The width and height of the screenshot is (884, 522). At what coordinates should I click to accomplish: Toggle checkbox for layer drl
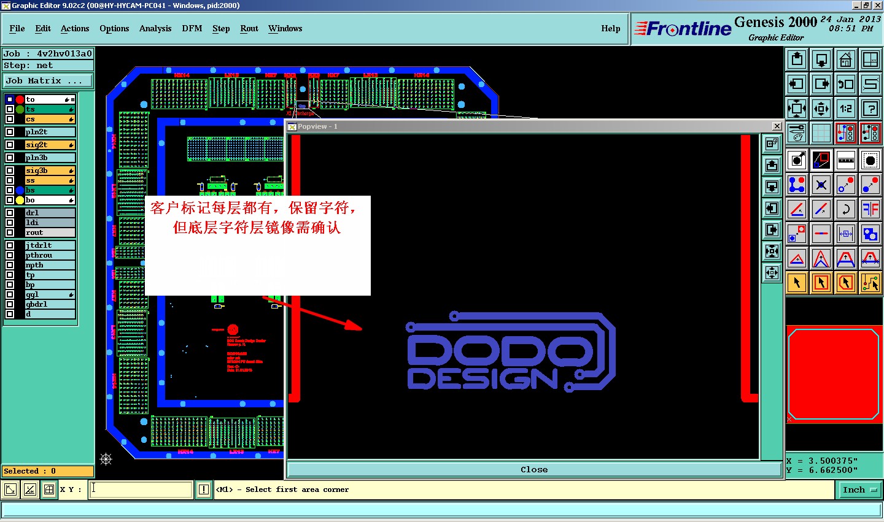tap(10, 213)
